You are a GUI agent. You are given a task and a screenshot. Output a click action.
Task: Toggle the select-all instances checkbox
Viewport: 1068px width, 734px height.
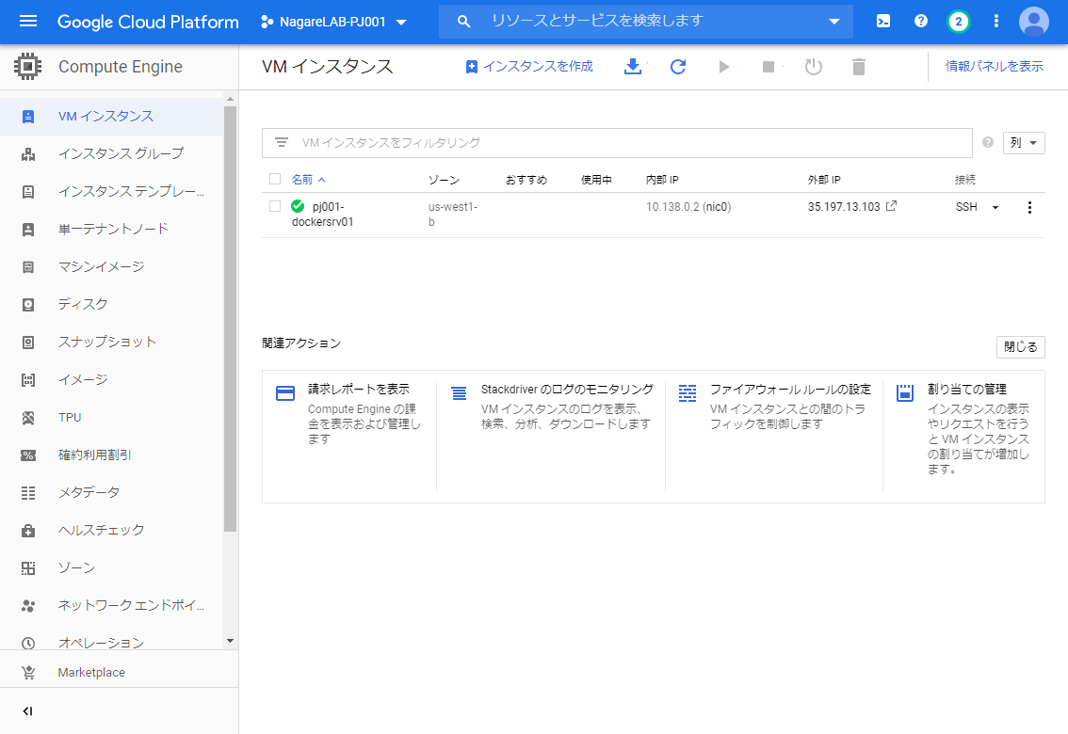275,179
